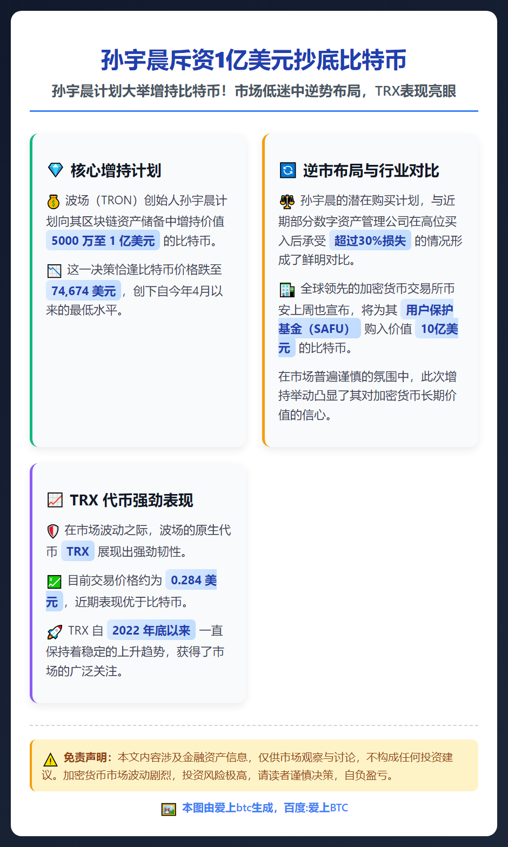Click the highlighted TRX tag
Image resolution: width=508 pixels, height=847 pixels.
coord(78,551)
